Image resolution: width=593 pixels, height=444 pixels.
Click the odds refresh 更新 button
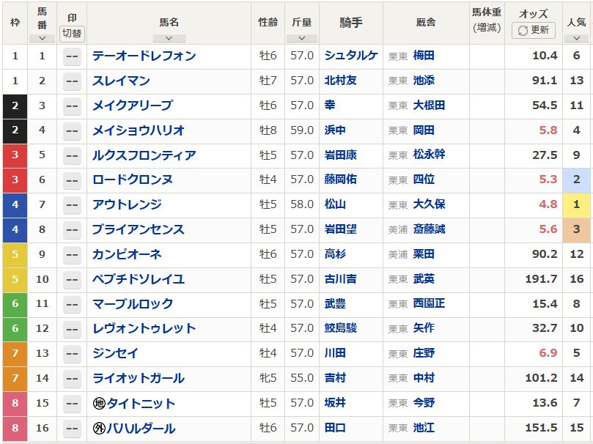click(x=533, y=30)
